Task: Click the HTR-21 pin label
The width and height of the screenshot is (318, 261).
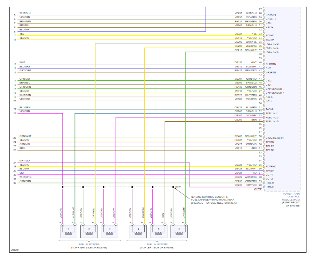Action: pos(270,187)
